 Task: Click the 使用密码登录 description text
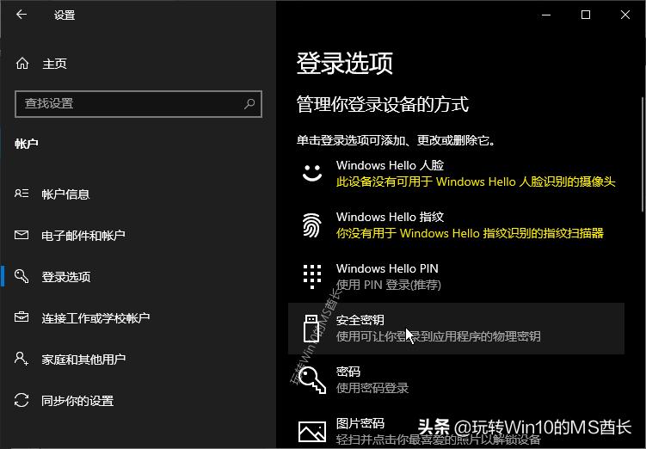coord(372,388)
